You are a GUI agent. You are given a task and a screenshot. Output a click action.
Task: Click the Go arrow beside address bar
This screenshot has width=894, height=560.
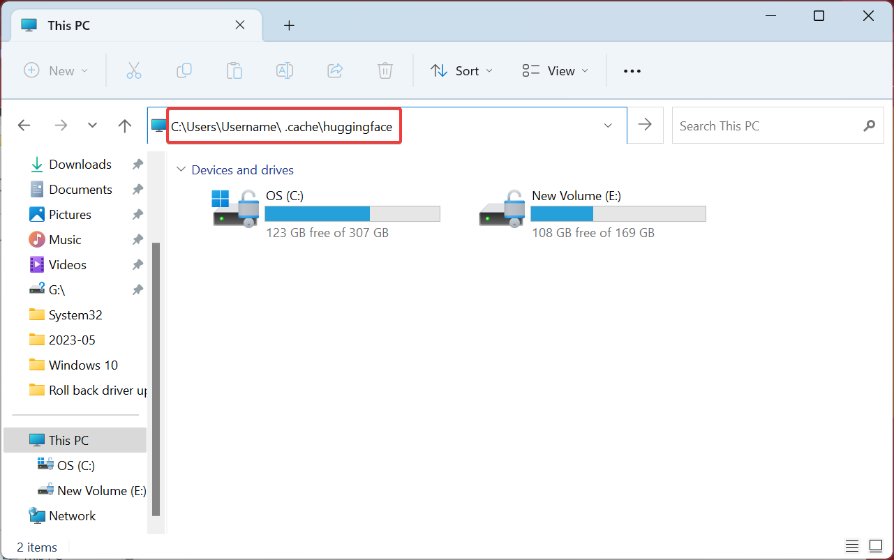[646, 126]
